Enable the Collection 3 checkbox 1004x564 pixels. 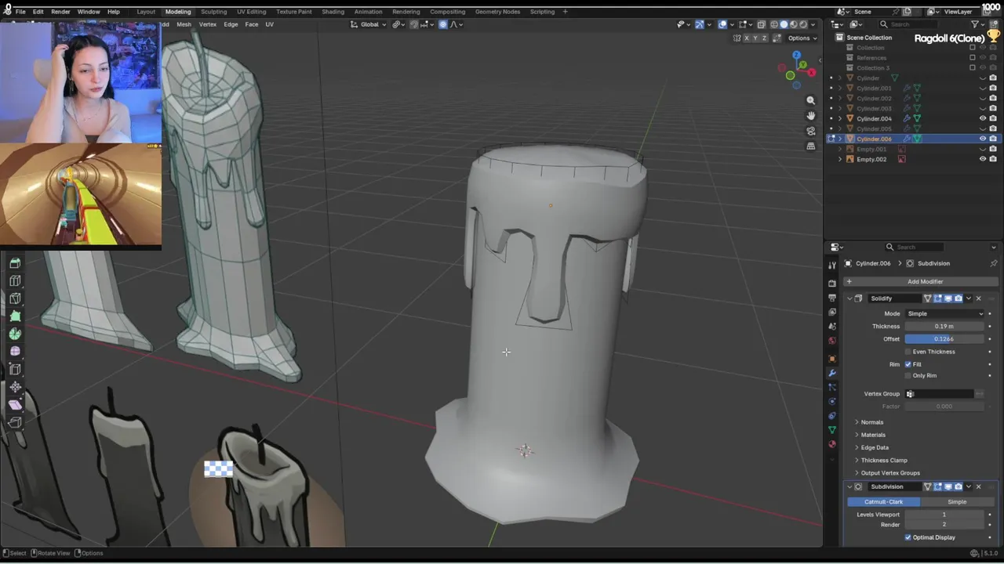click(973, 67)
